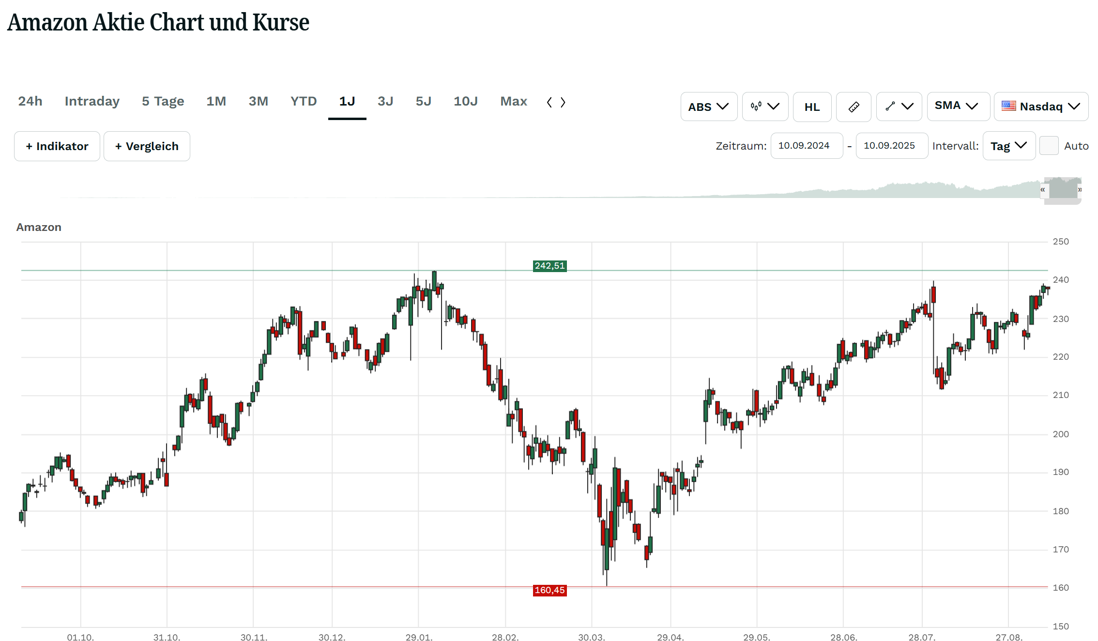Switch to YTD range
Viewport: 1098px width, 641px height.
pos(304,101)
